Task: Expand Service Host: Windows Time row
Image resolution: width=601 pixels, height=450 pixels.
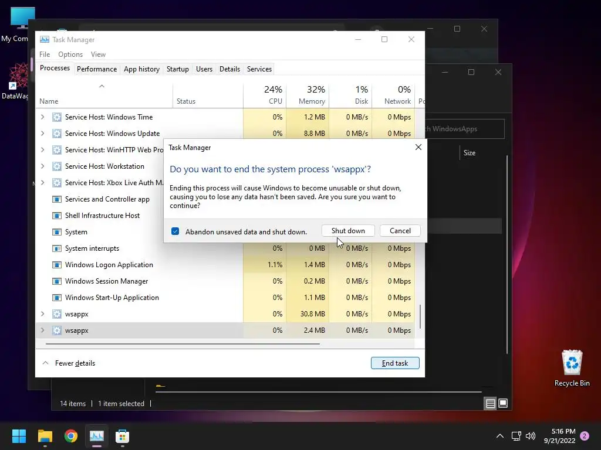Action: pos(42,117)
